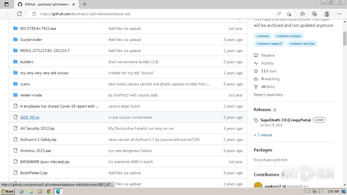Open 'A employee has shared Covid-19 report' file
Screen dimensions: 347x195
tap(59, 106)
